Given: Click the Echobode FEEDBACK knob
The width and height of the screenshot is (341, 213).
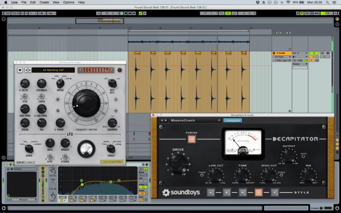Looking at the screenshot, I should (x=41, y=84).
